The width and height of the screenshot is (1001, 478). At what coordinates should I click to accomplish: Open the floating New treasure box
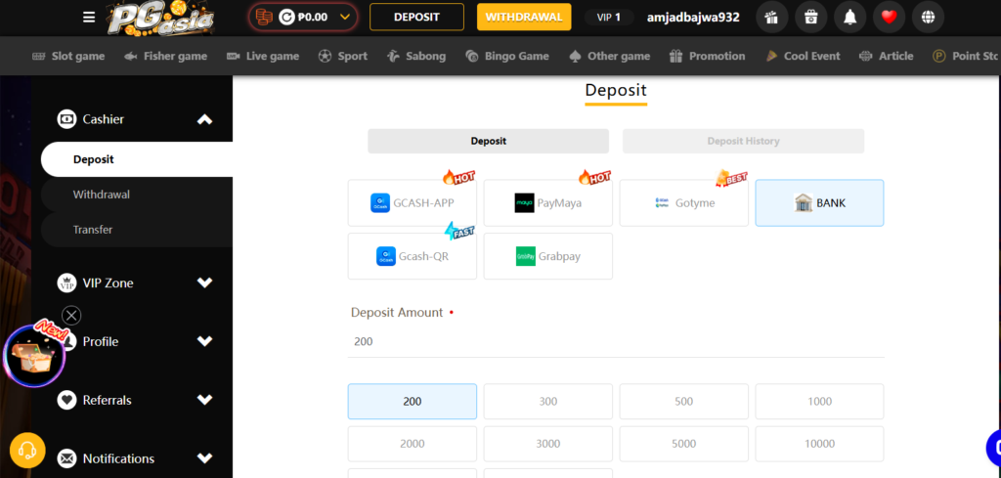tap(34, 356)
